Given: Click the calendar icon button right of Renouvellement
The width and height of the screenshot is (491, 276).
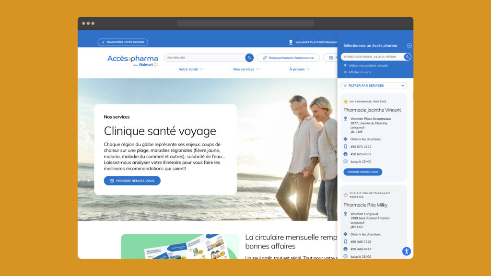Looking at the screenshot, I should click(x=331, y=58).
